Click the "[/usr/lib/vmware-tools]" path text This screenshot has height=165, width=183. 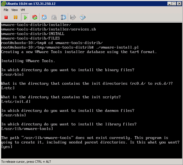click(x=27, y=129)
